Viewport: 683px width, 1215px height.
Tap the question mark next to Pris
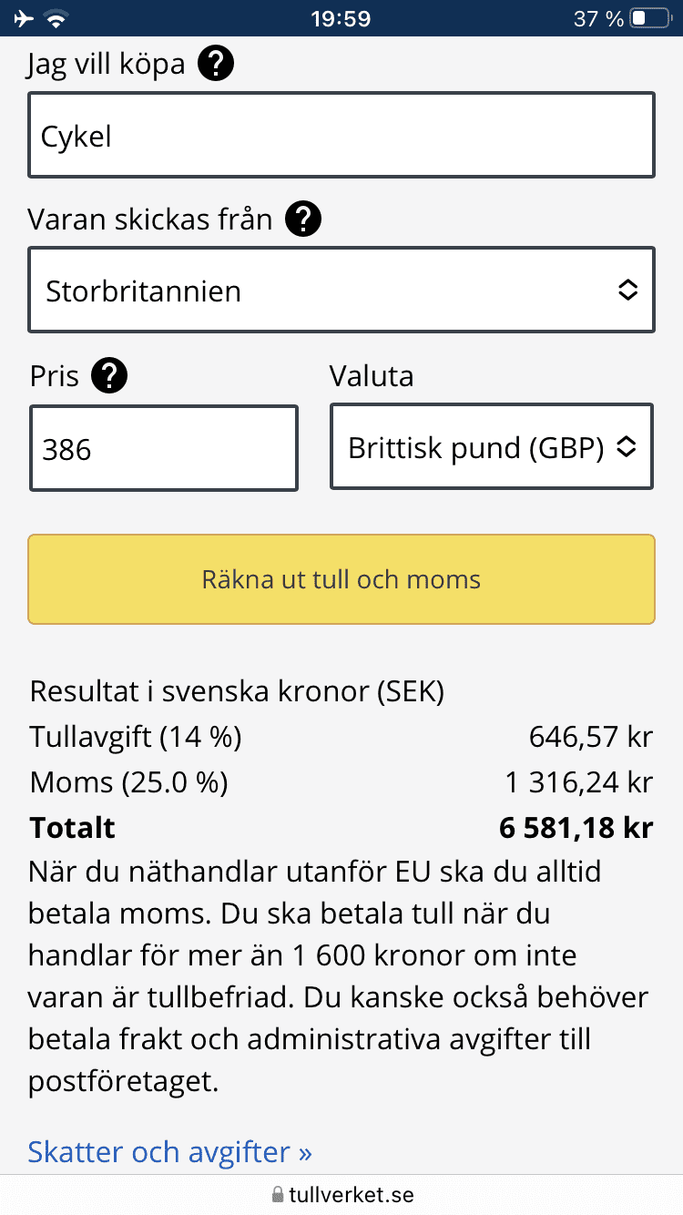(x=109, y=375)
